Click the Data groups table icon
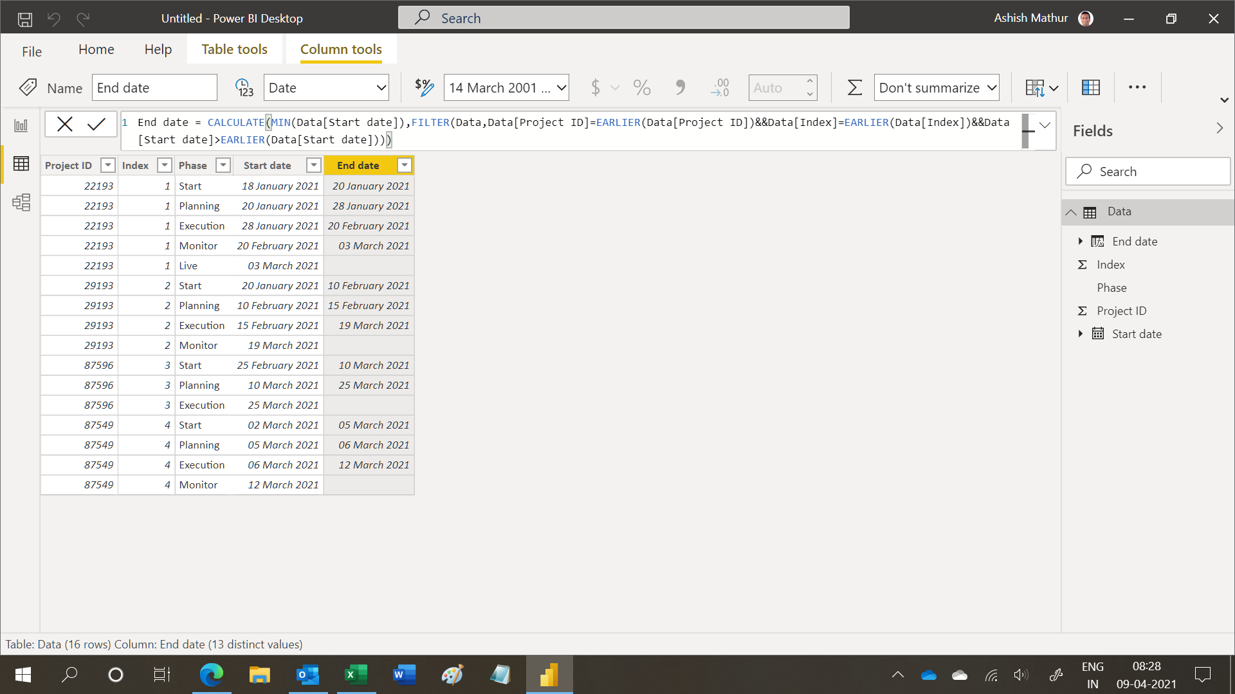 (1091, 87)
